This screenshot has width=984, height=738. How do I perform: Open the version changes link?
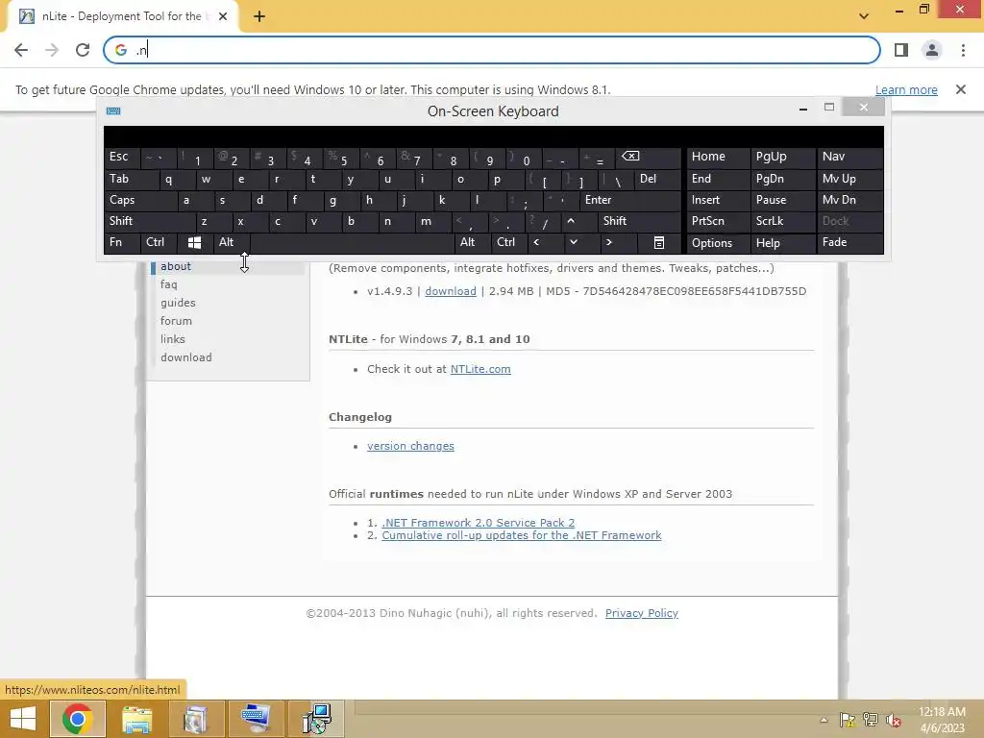coord(410,446)
